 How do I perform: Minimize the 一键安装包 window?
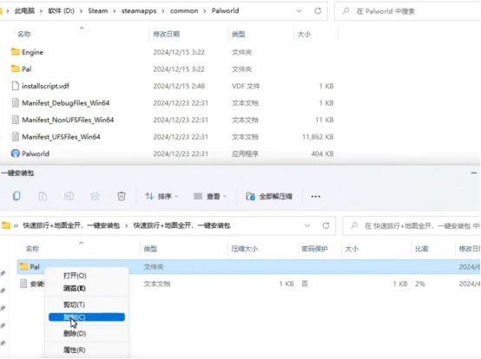(474, 173)
